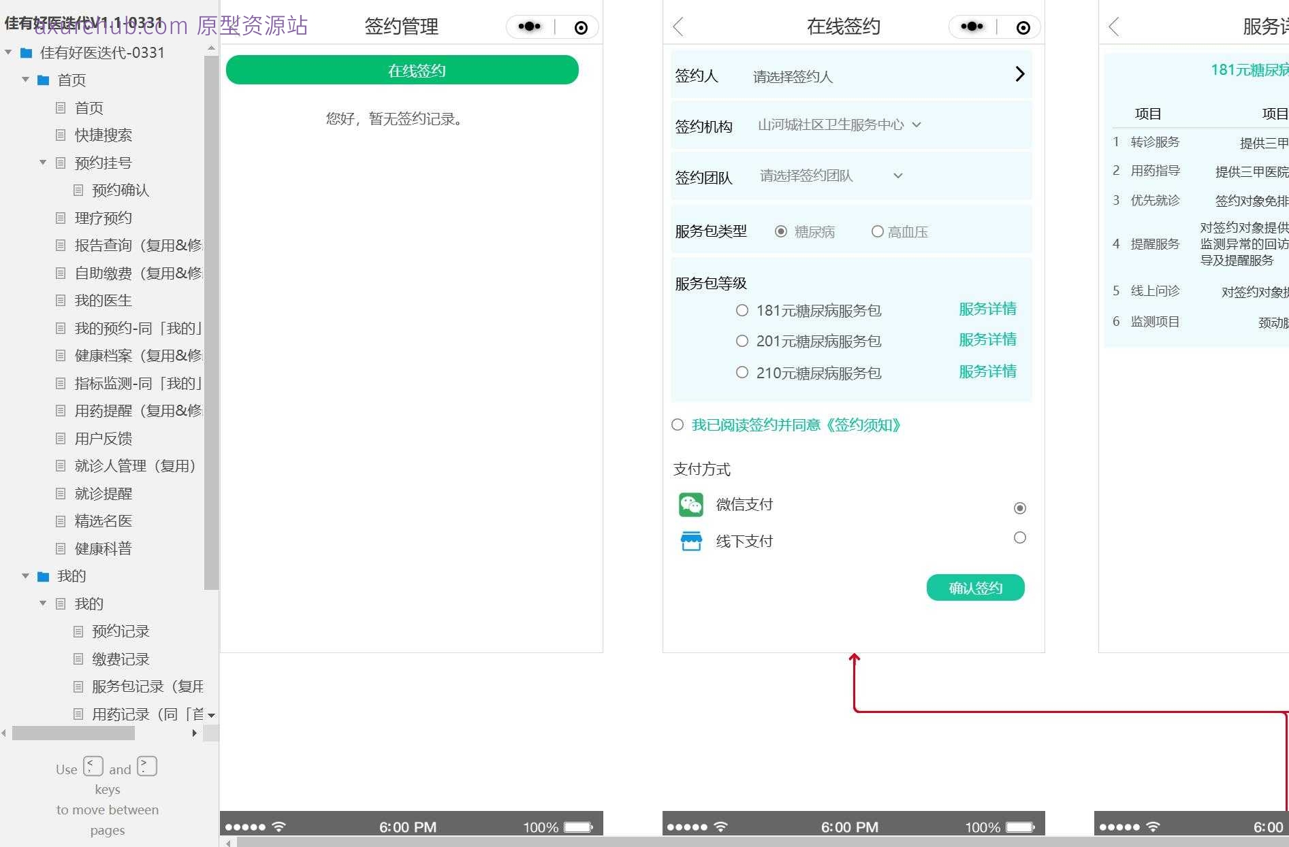The height and width of the screenshot is (847, 1289).
Task: Collapse the 预约挂号 tree node
Action: 42,162
